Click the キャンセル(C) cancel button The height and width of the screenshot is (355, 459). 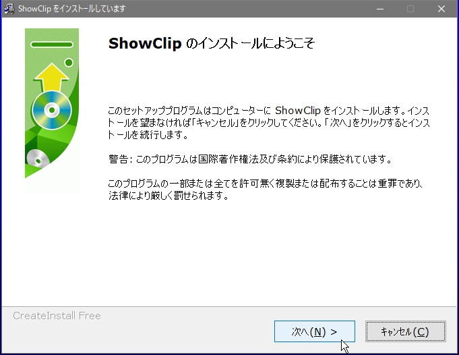tap(406, 331)
